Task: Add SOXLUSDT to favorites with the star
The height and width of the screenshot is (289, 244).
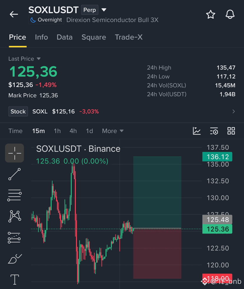Action: coord(210,14)
